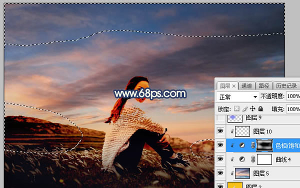Hide 图层 5 using its eye icon
Viewport: 300px width, 188px height.
220,173
